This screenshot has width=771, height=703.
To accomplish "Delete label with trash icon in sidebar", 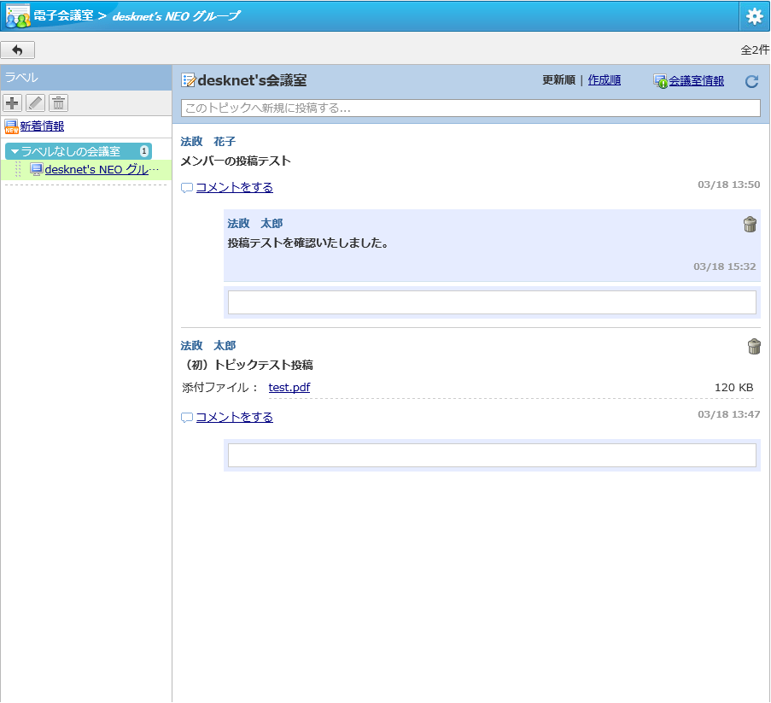I will pyautogui.click(x=59, y=103).
